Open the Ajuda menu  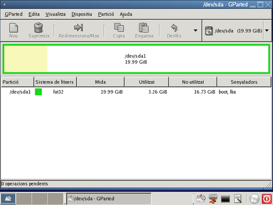pos(126,14)
